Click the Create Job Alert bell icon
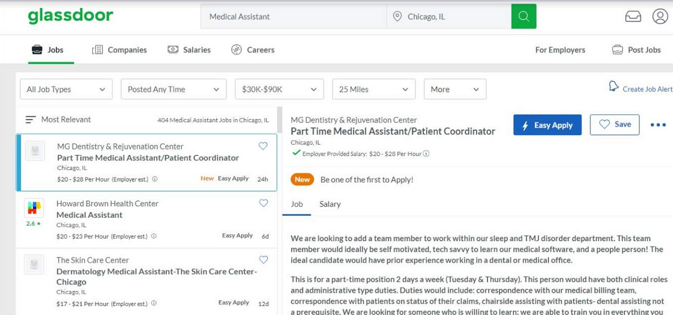 (x=613, y=86)
